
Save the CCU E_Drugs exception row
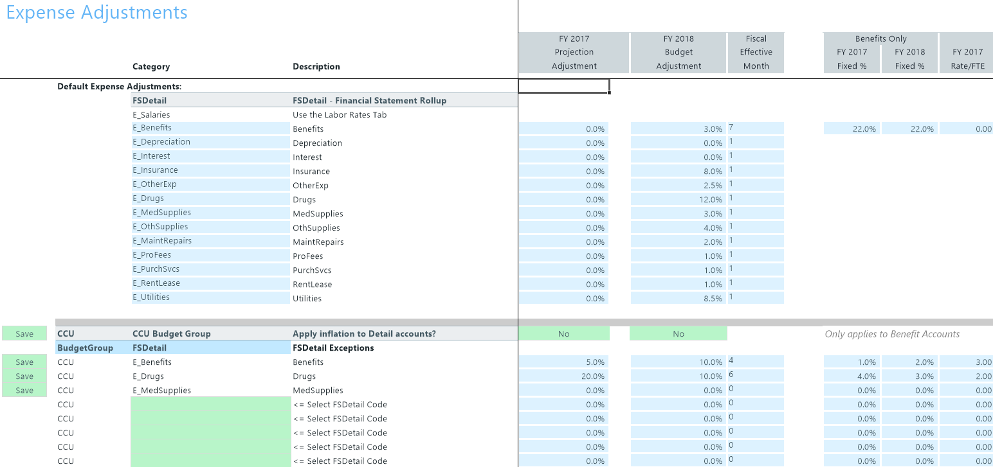24,376
